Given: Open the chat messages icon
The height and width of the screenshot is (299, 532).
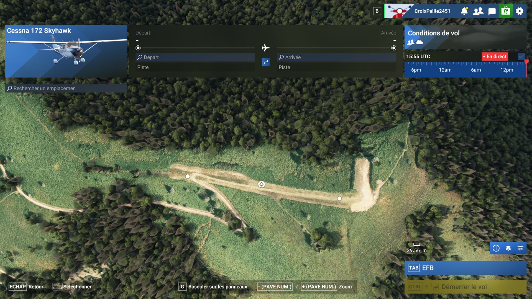Looking at the screenshot, I should [x=492, y=11].
